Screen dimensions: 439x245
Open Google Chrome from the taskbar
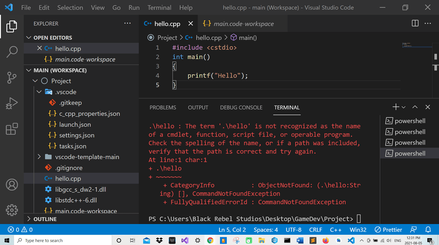pos(210,240)
